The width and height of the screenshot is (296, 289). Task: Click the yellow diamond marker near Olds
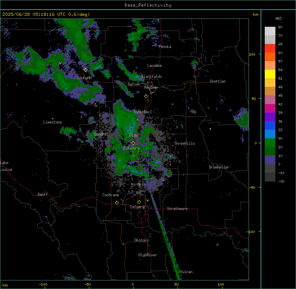[x=133, y=143]
